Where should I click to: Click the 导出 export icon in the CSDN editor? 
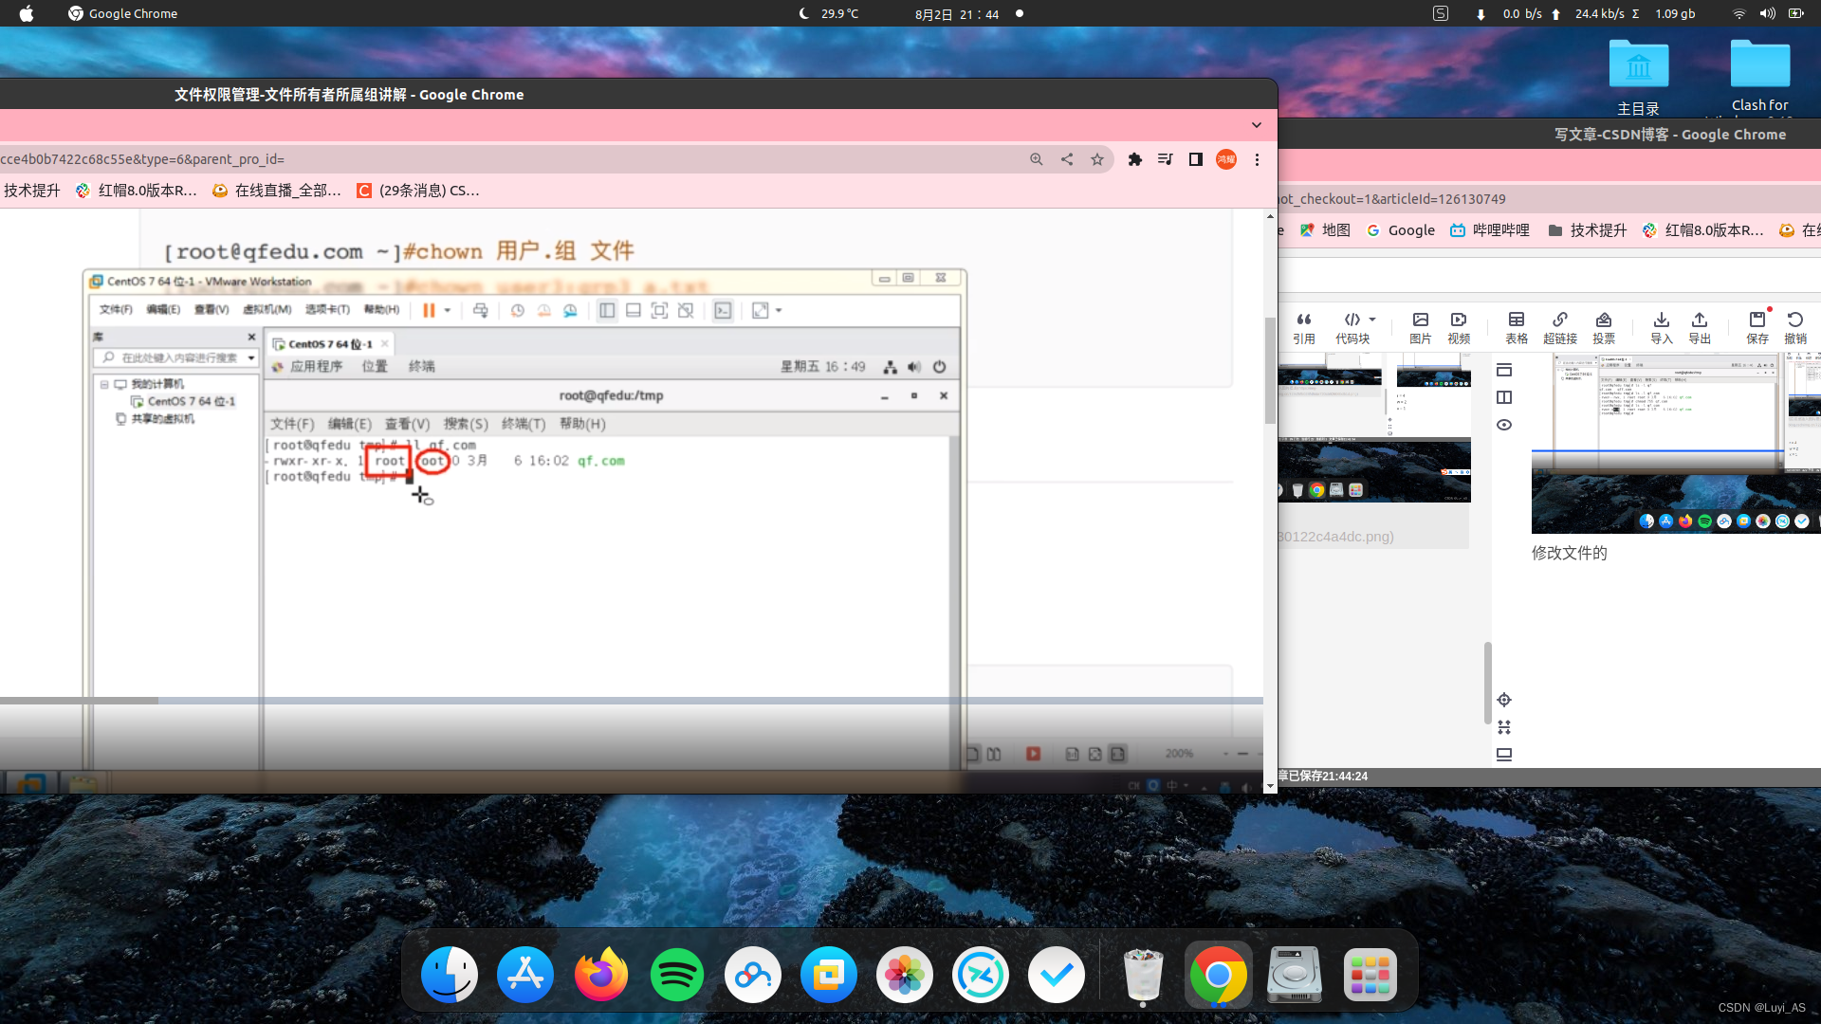pyautogui.click(x=1700, y=328)
